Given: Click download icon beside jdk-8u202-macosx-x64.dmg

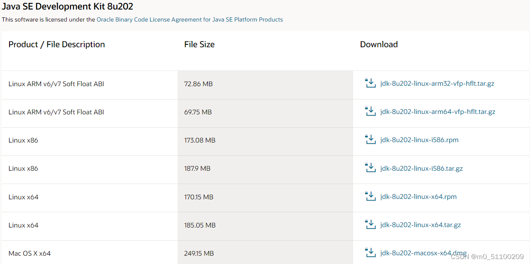Looking at the screenshot, I should point(370,252).
